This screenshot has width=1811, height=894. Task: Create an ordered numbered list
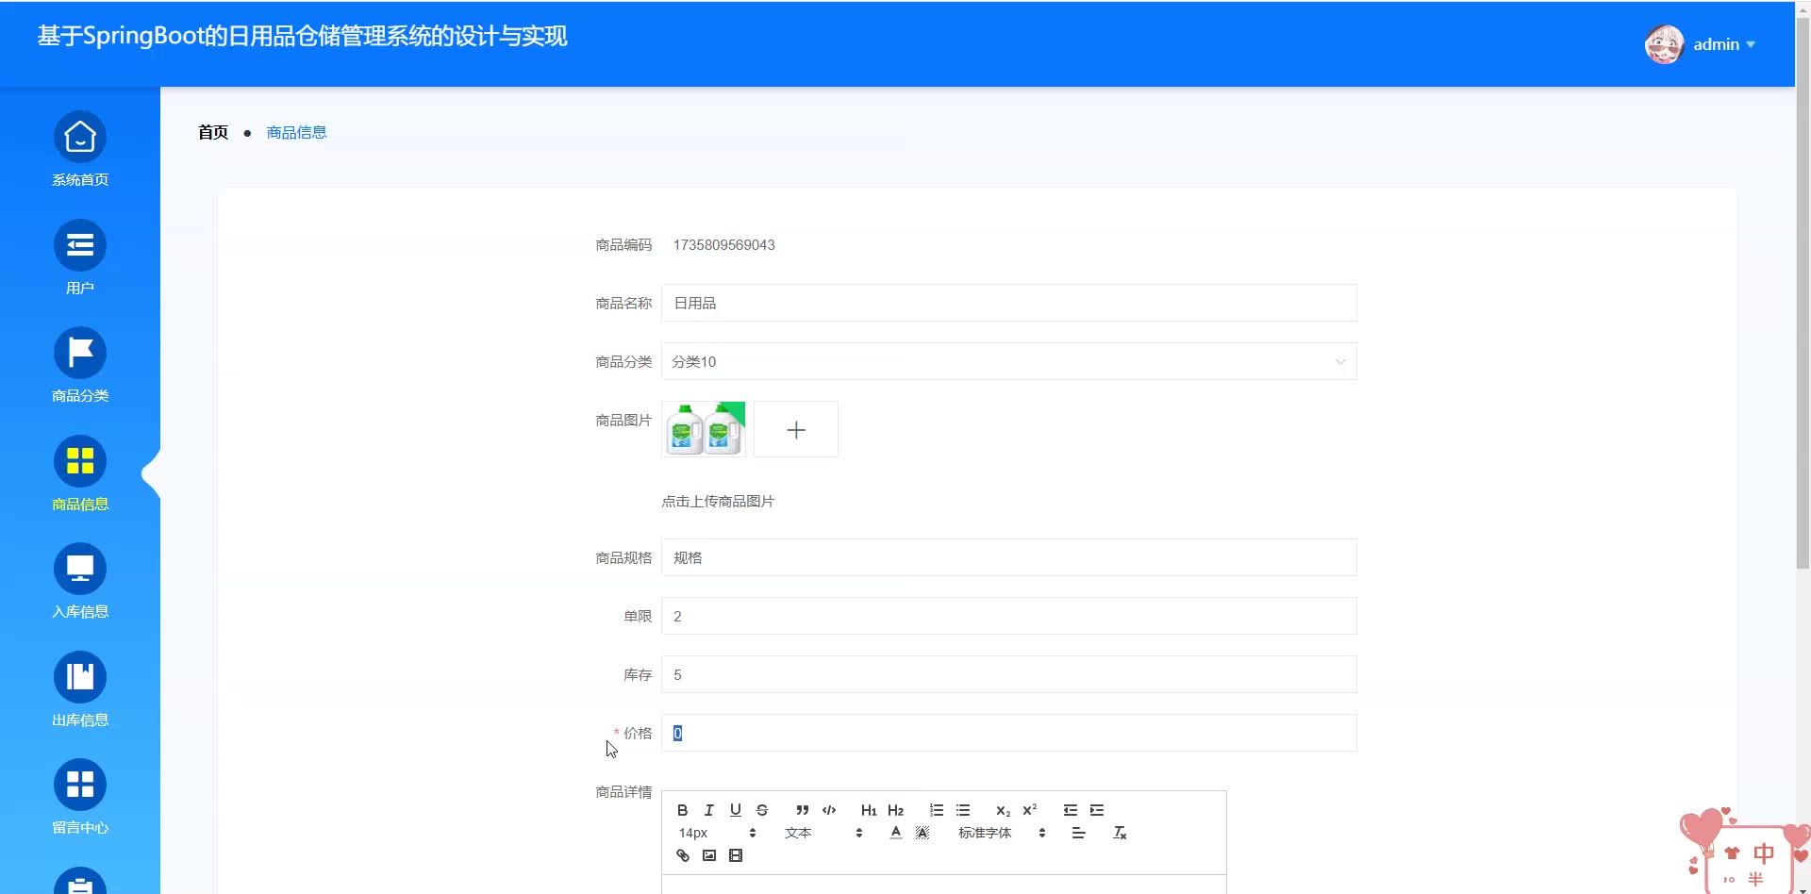(936, 810)
